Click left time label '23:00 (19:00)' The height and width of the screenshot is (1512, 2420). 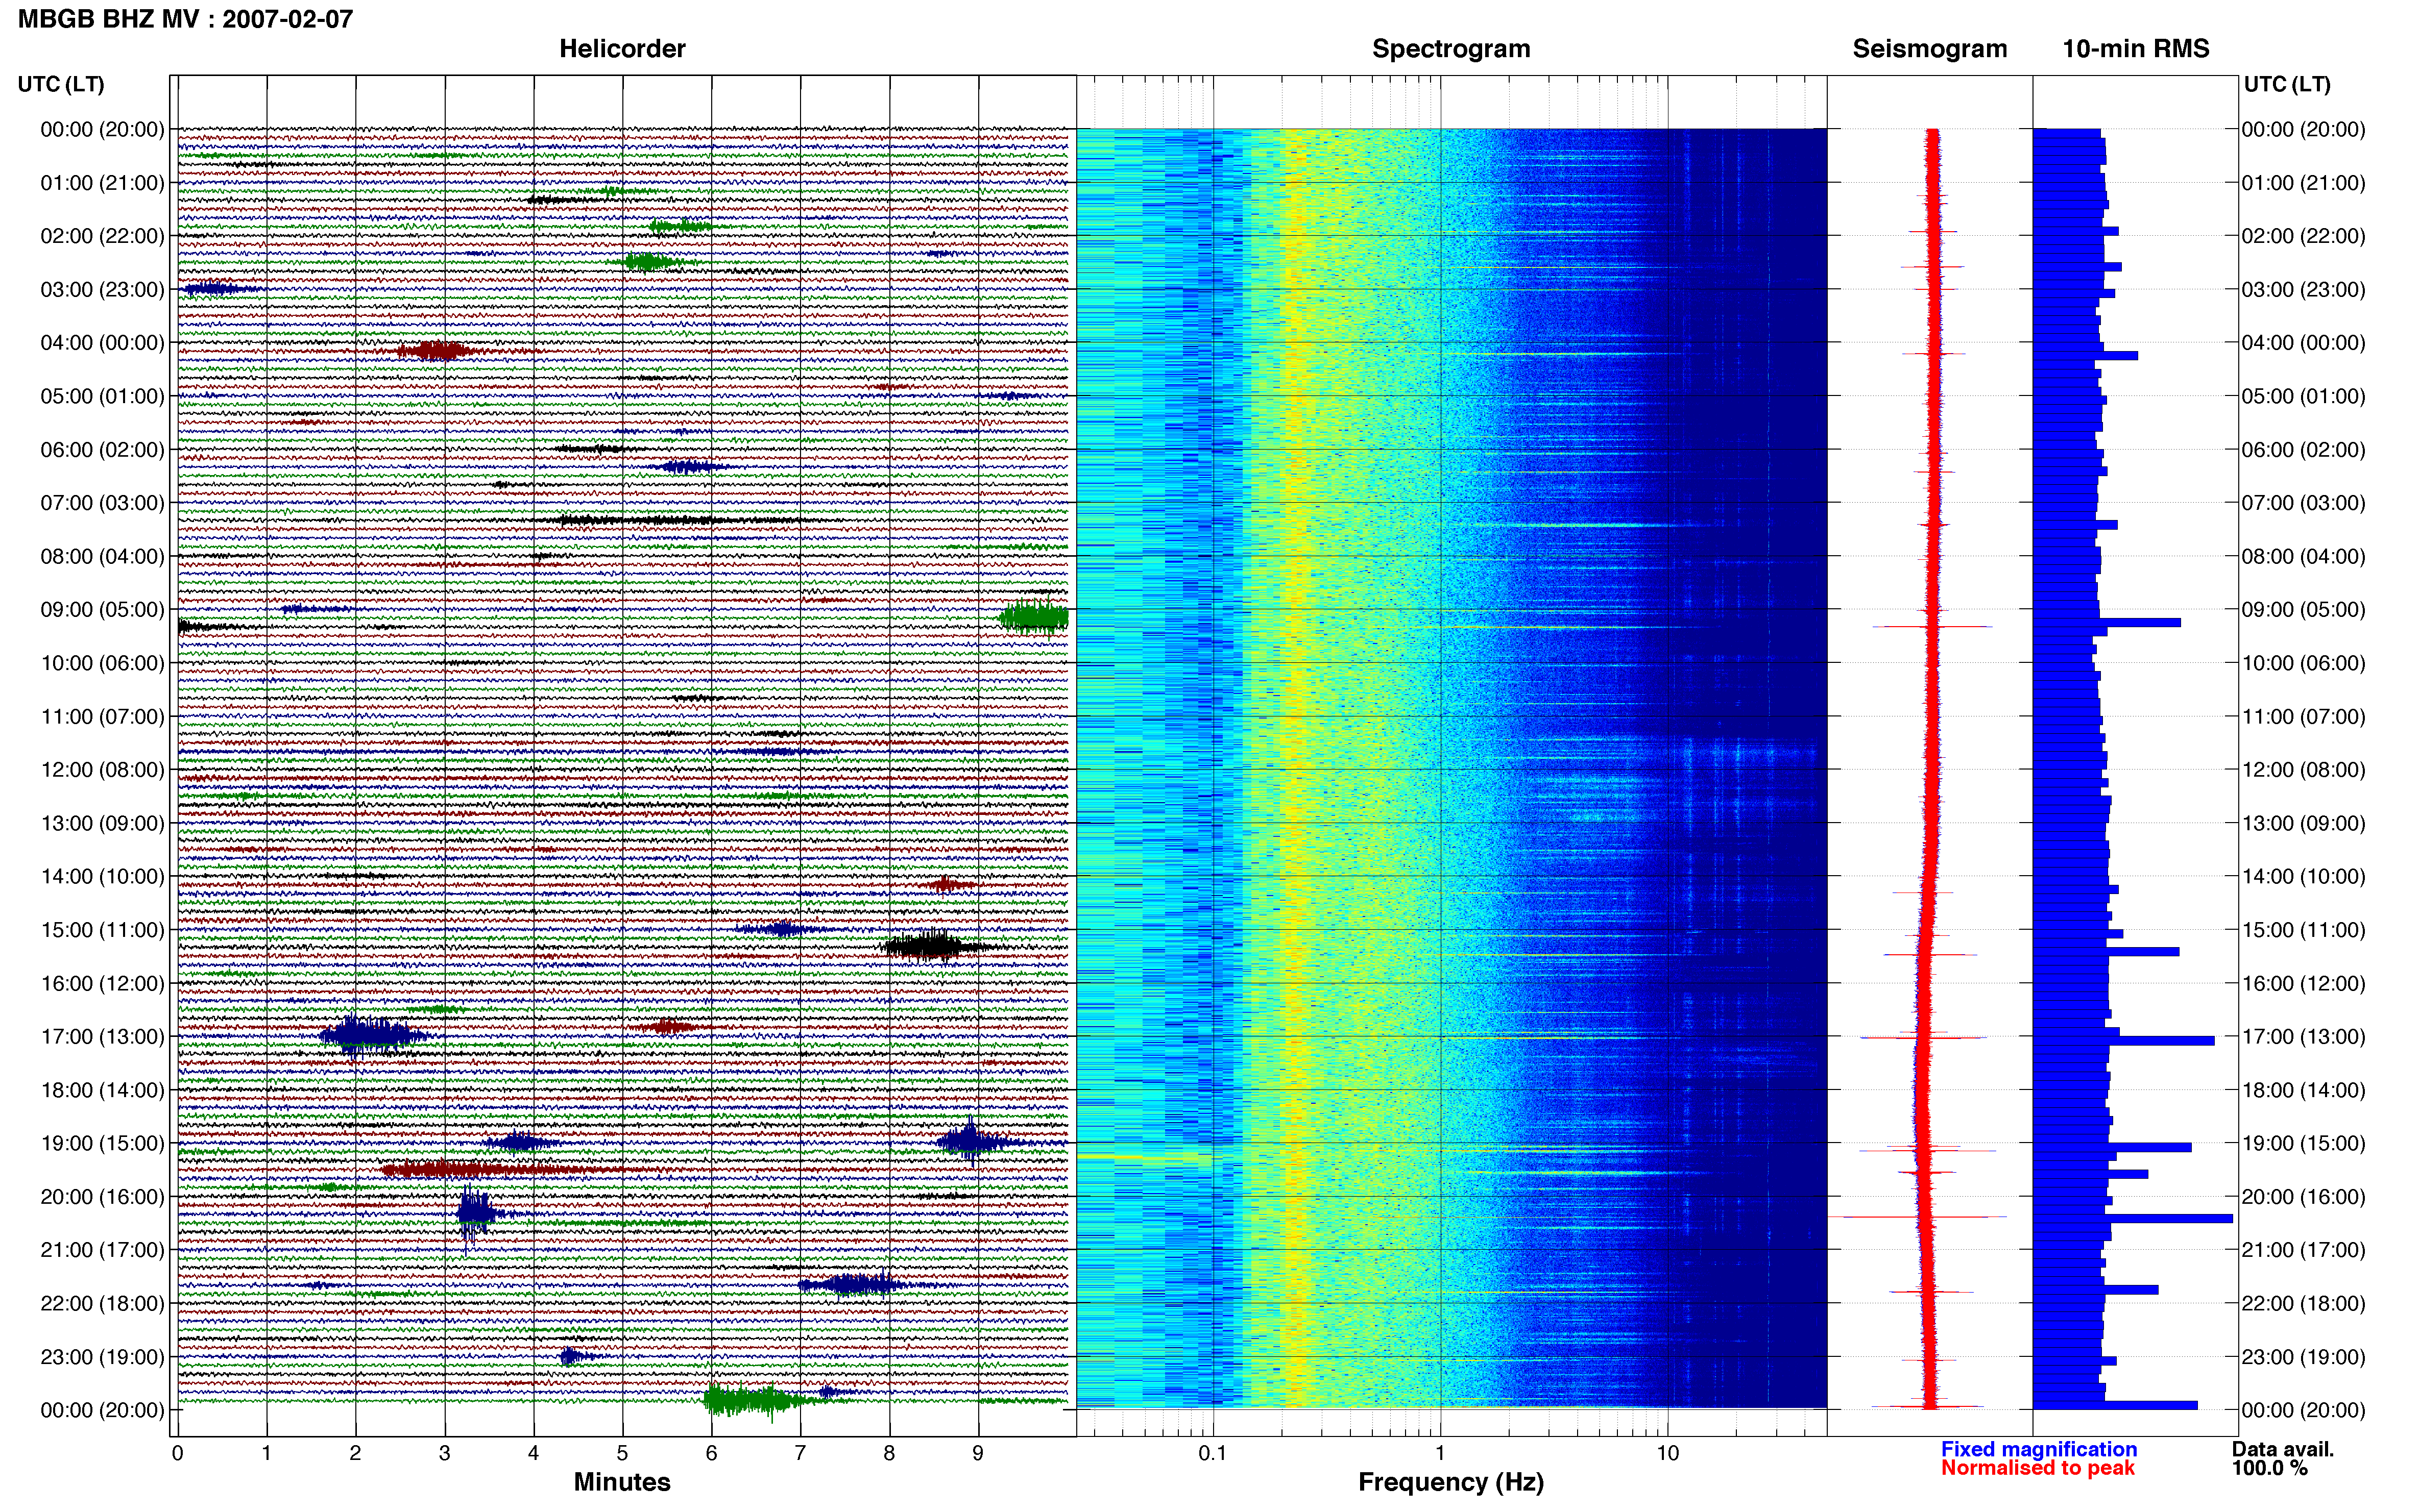pyautogui.click(x=102, y=1357)
